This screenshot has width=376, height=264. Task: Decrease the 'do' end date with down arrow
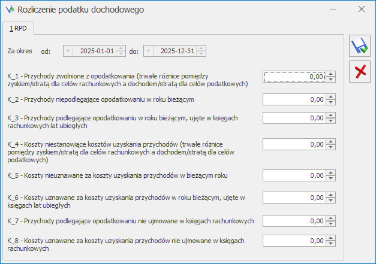(201, 54)
